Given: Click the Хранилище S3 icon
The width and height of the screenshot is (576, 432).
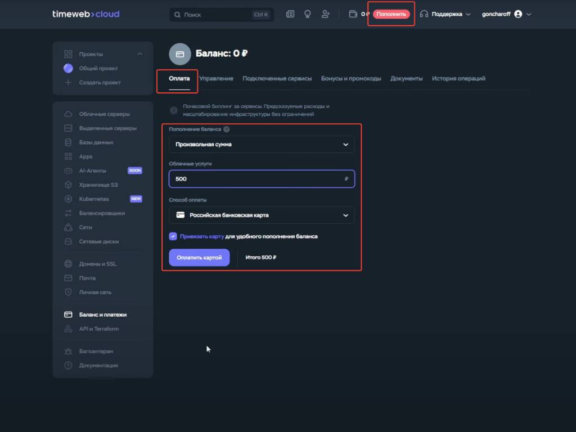Looking at the screenshot, I should pos(68,184).
